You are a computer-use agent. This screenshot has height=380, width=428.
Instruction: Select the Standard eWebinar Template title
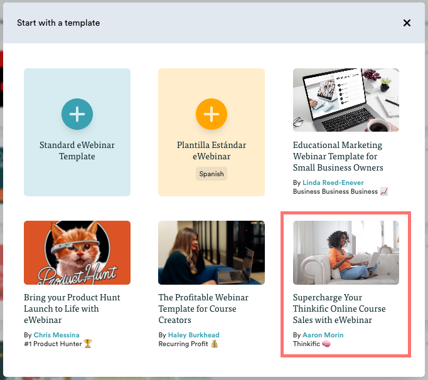[x=77, y=150]
